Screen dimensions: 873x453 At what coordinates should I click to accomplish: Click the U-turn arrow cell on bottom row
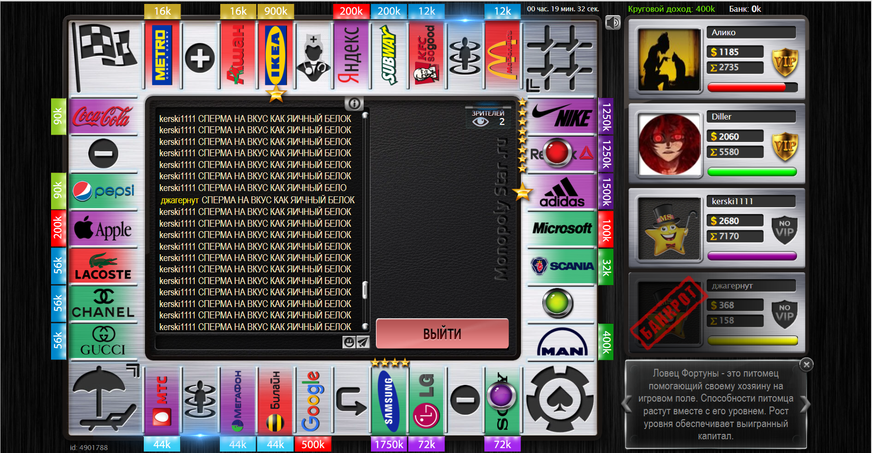click(351, 401)
